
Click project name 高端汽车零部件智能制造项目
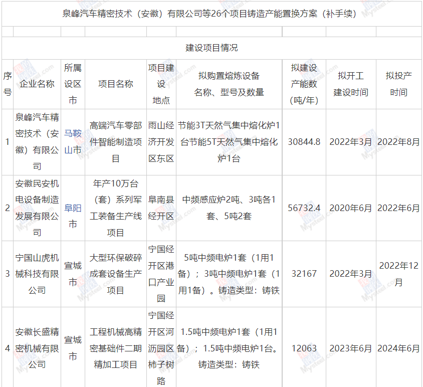116,142
